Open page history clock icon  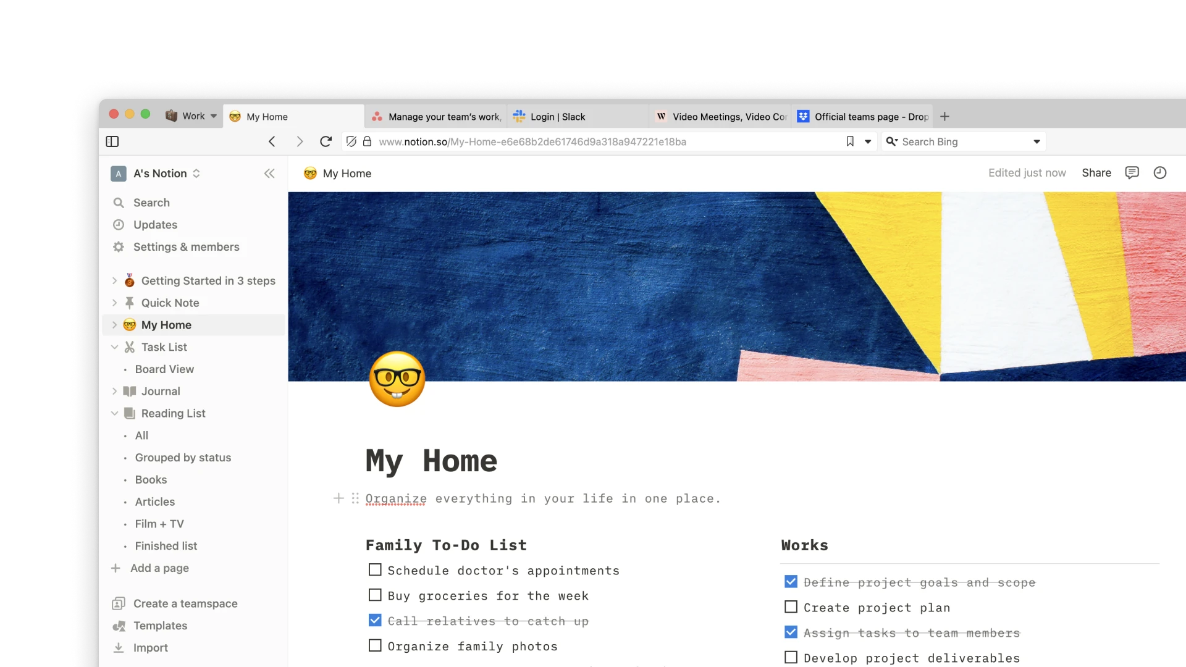point(1160,173)
